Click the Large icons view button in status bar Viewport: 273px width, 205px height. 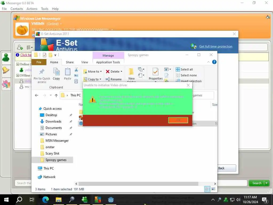point(213,189)
